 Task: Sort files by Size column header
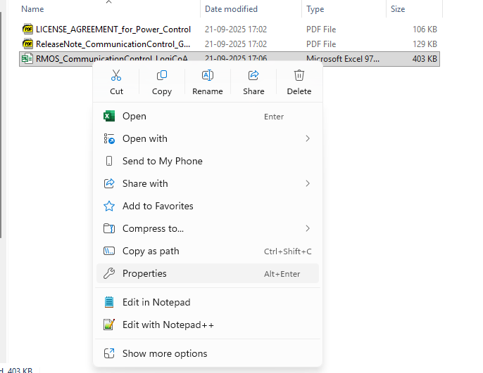[398, 9]
